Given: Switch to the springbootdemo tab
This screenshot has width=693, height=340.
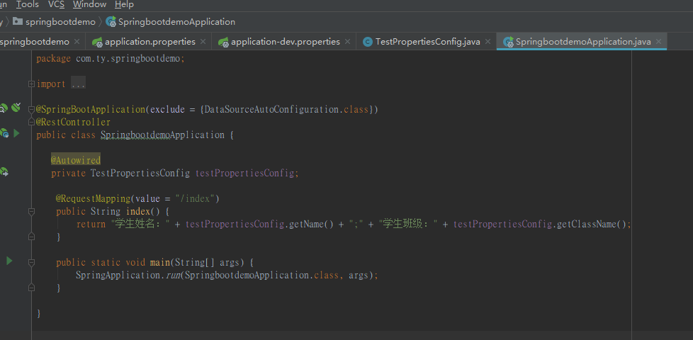Looking at the screenshot, I should (x=35, y=42).
